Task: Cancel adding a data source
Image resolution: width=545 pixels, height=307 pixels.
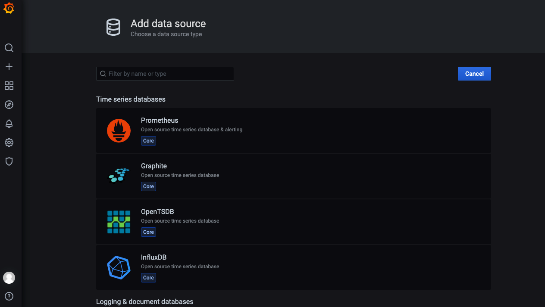Action: [x=474, y=74]
